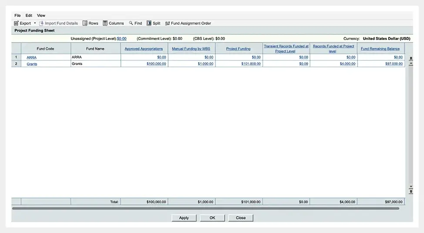Open the View menu

pos(41,15)
